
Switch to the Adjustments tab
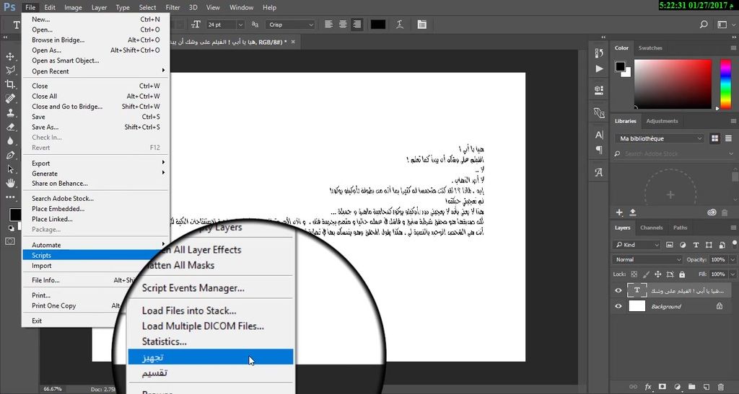coord(662,121)
